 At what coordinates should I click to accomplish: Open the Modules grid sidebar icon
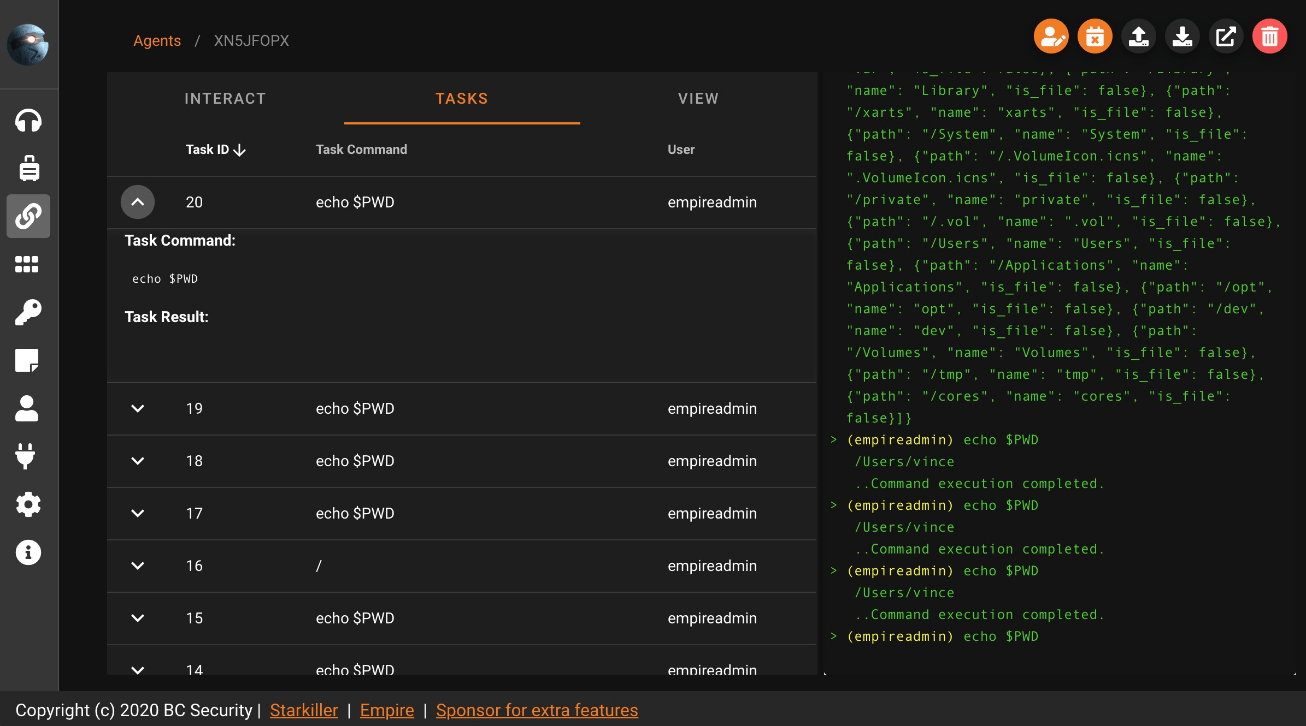coord(27,264)
